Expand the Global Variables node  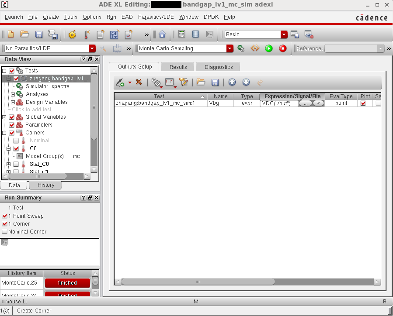(4, 117)
